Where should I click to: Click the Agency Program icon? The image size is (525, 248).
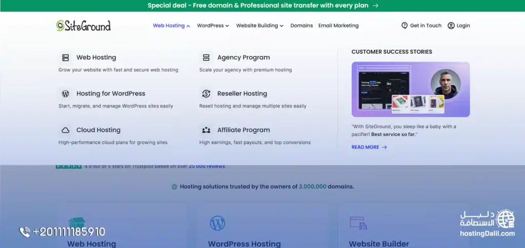point(206,58)
